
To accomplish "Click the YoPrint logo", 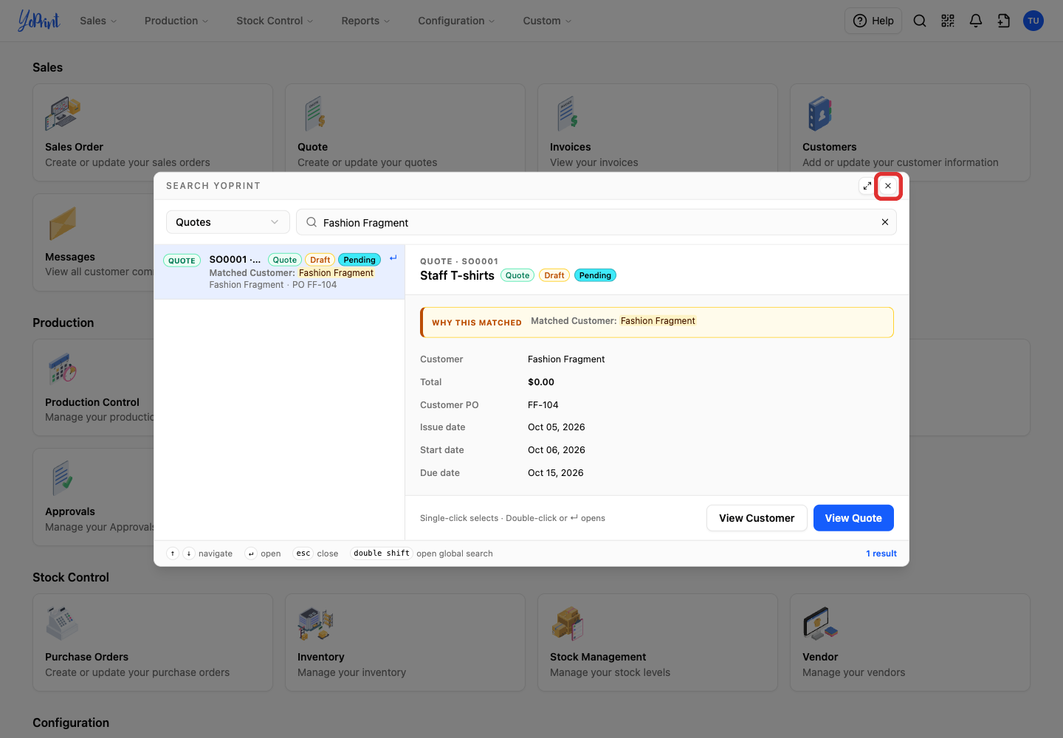I will (39, 21).
